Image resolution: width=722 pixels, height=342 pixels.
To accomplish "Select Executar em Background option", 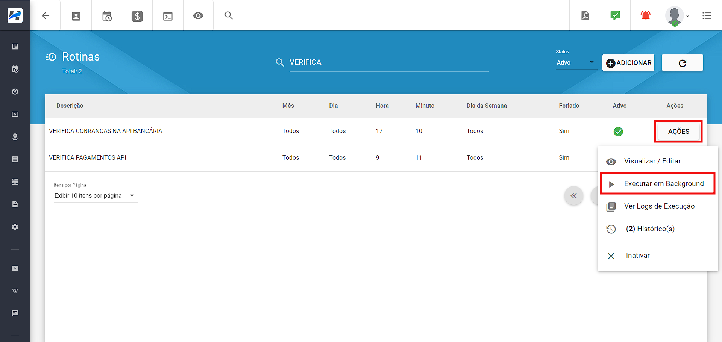I will point(658,184).
